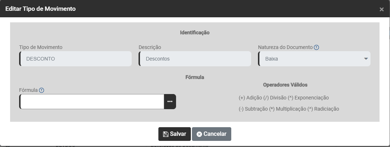Click the Identificação section heading
The width and height of the screenshot is (390, 147).
pyautogui.click(x=195, y=32)
